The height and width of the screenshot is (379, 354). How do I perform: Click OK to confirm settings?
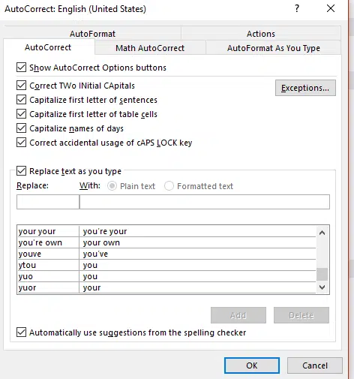click(x=252, y=365)
